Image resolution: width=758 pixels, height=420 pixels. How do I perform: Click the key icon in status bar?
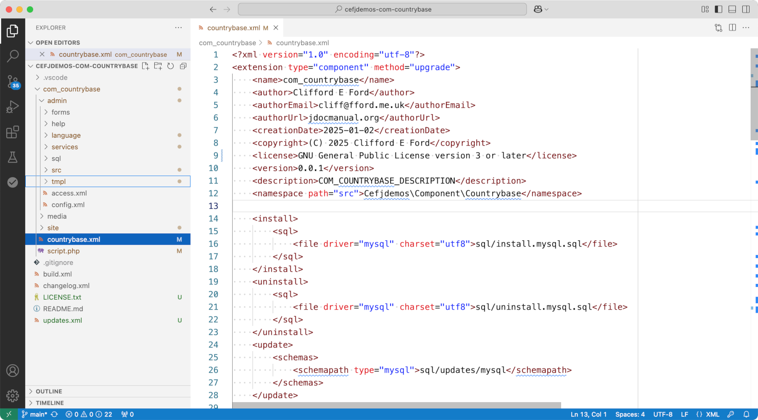coord(731,414)
